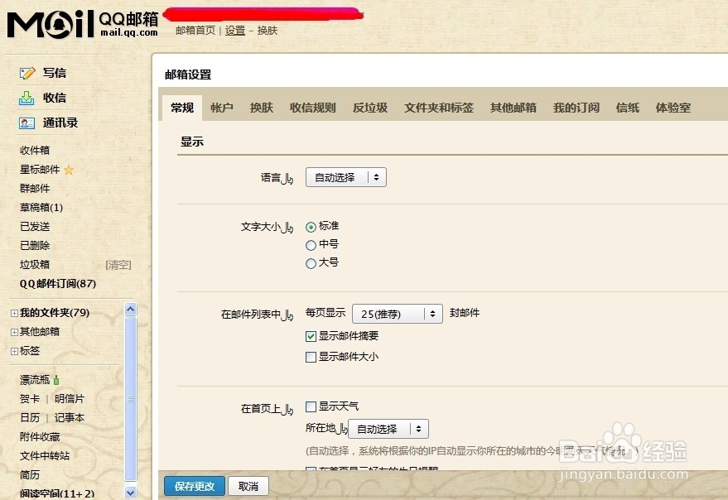
Task: Open 附件收藏 from the sidebar
Action: tap(41, 436)
